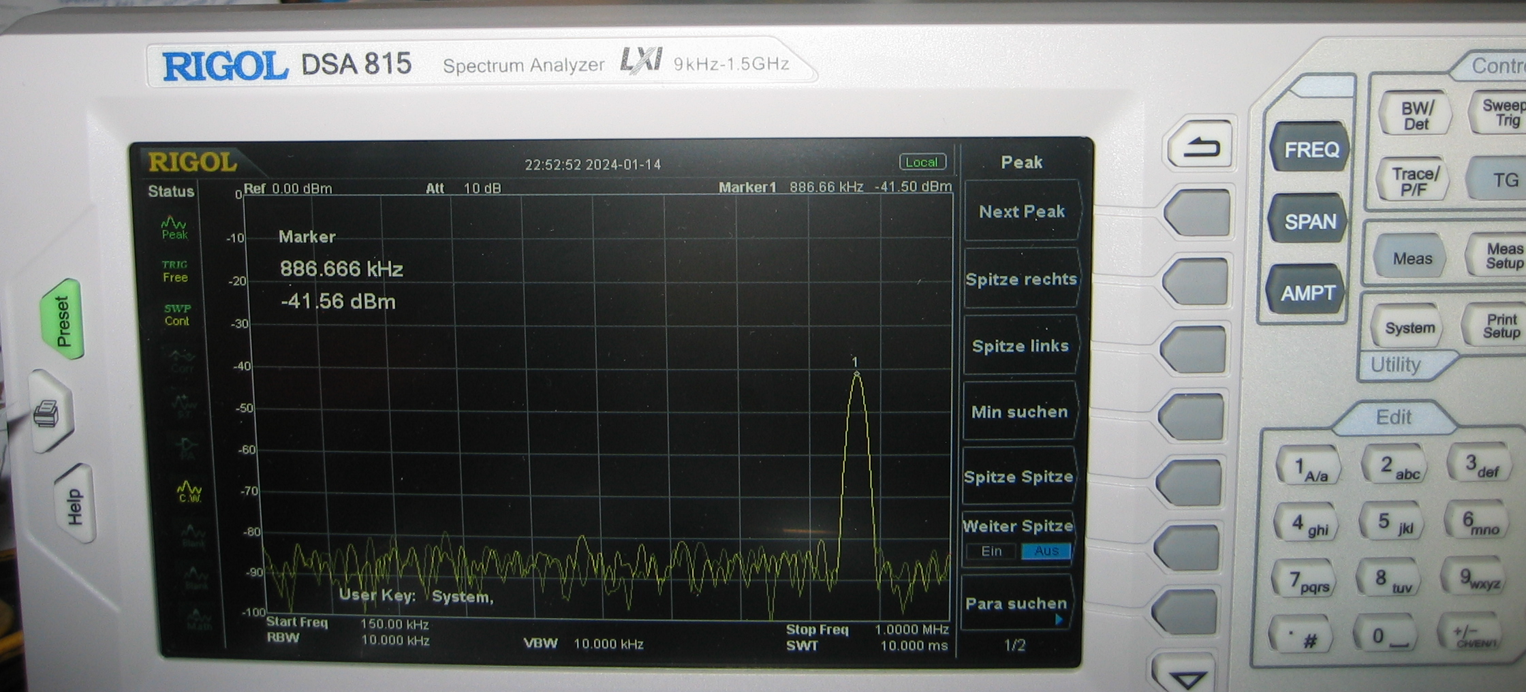
Task: Push the softkey next to Min suchen
Action: [1192, 416]
